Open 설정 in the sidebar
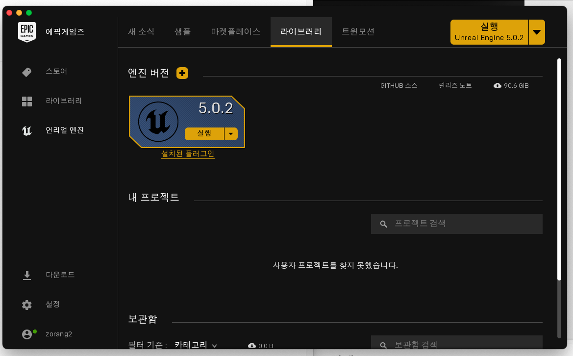573x356 pixels. point(52,304)
